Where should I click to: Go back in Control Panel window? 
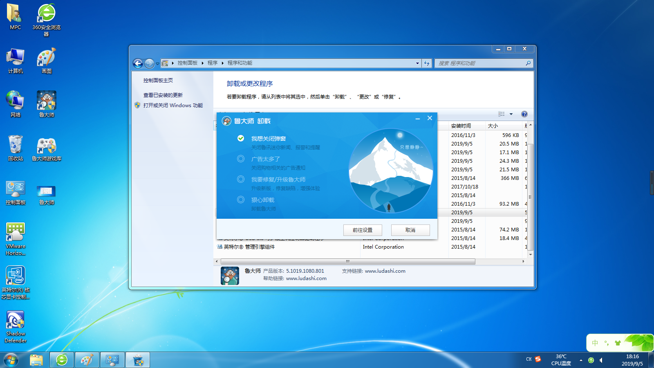click(138, 63)
